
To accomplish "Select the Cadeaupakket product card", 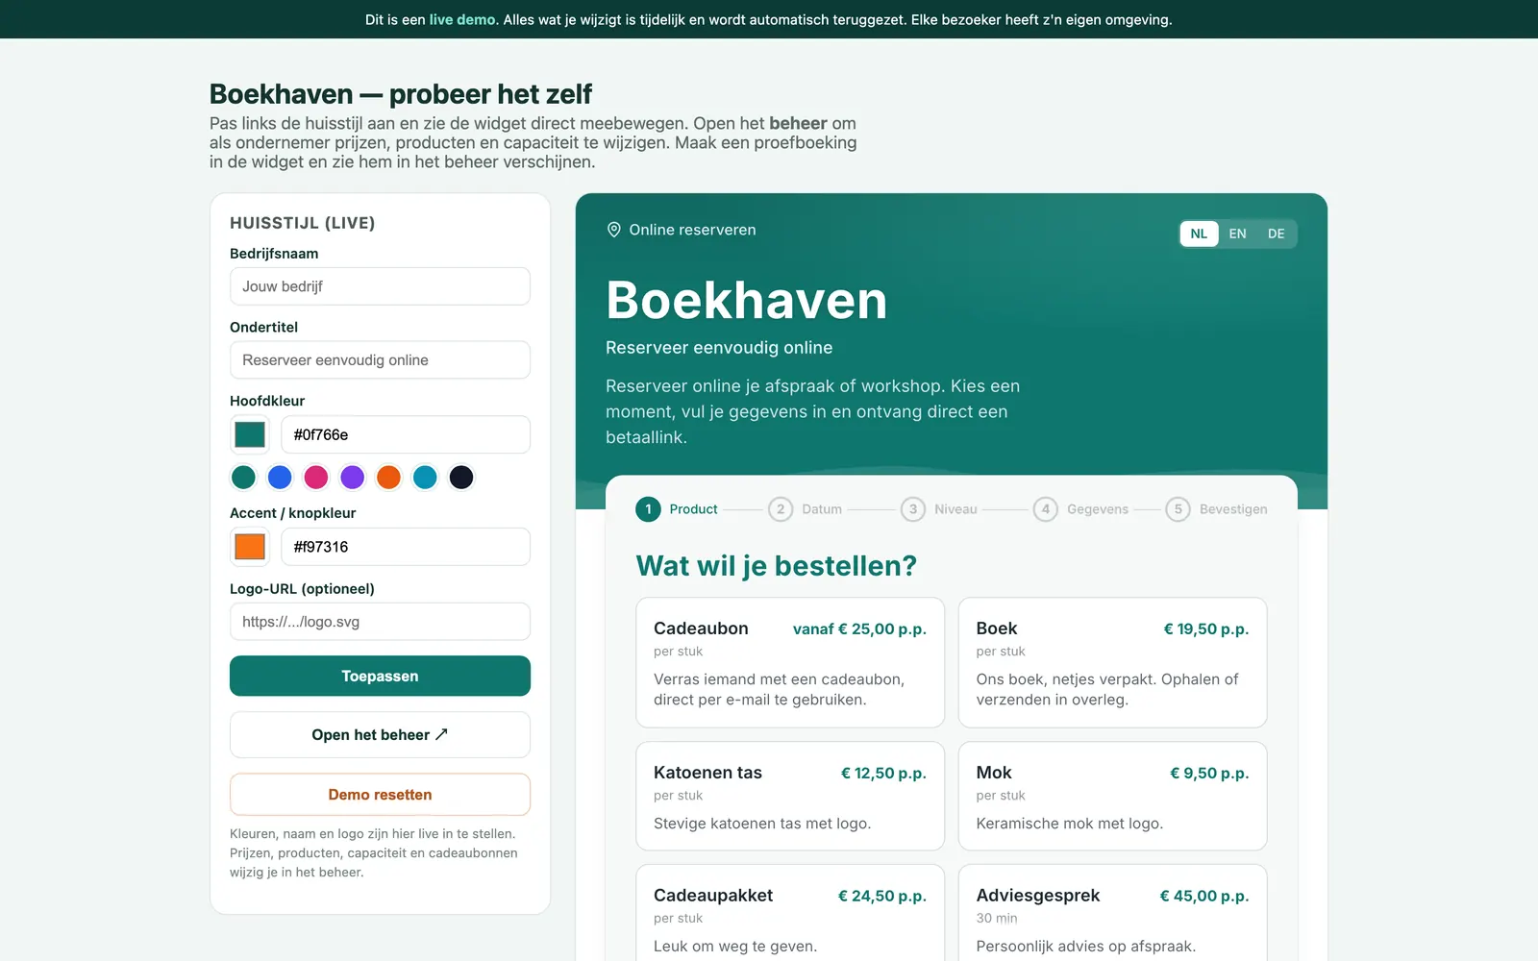I will pyautogui.click(x=790, y=913).
